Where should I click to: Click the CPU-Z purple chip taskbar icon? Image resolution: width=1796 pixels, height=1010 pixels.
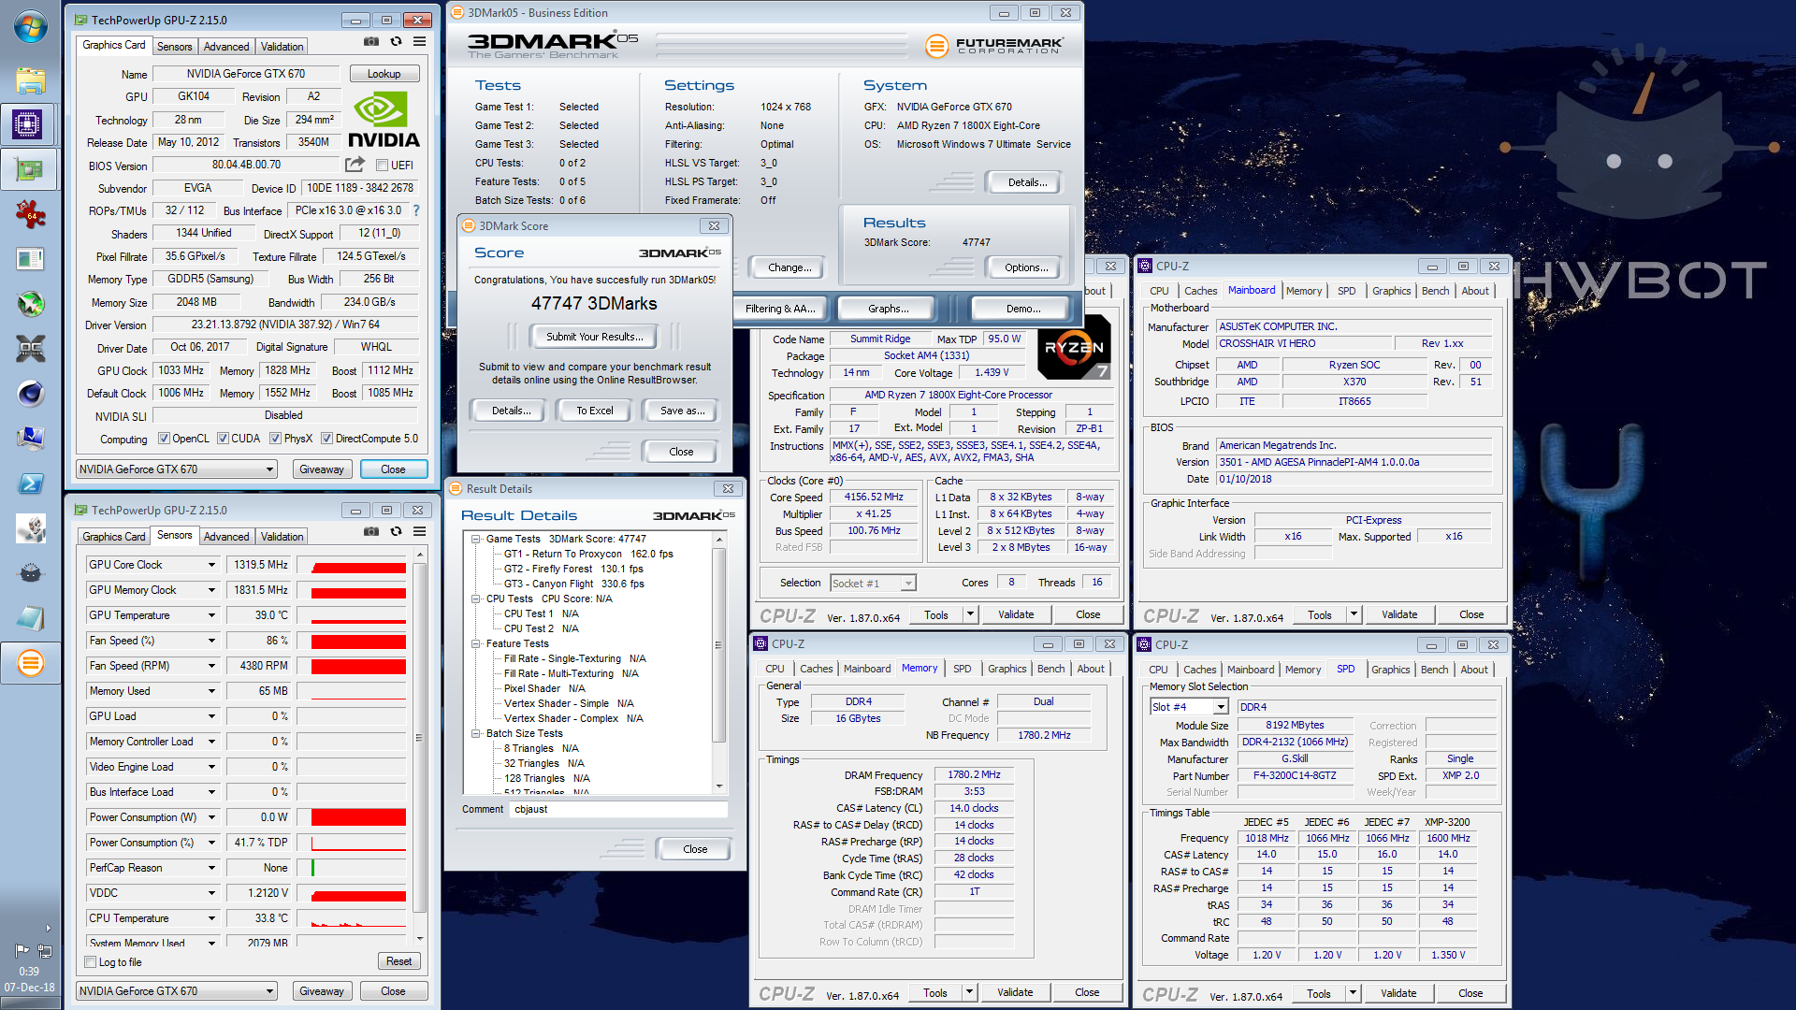click(x=30, y=124)
